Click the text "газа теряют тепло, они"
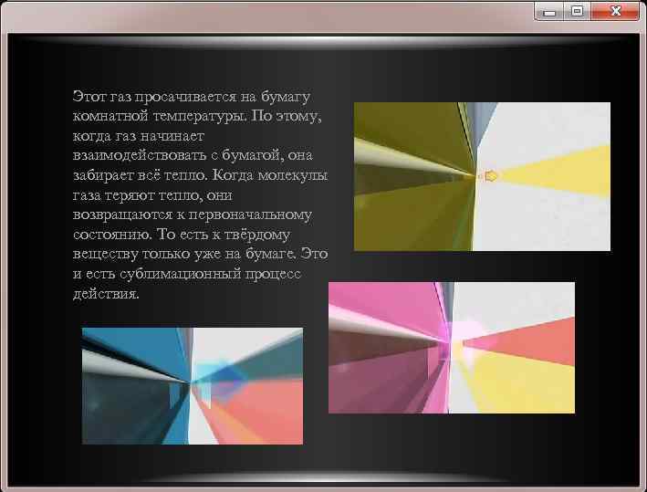The height and width of the screenshot is (492, 647). pos(152,194)
